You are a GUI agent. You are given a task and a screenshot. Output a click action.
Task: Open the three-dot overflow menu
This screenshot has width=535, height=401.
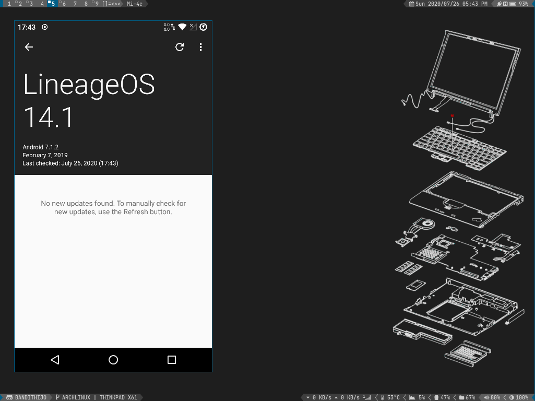click(200, 47)
